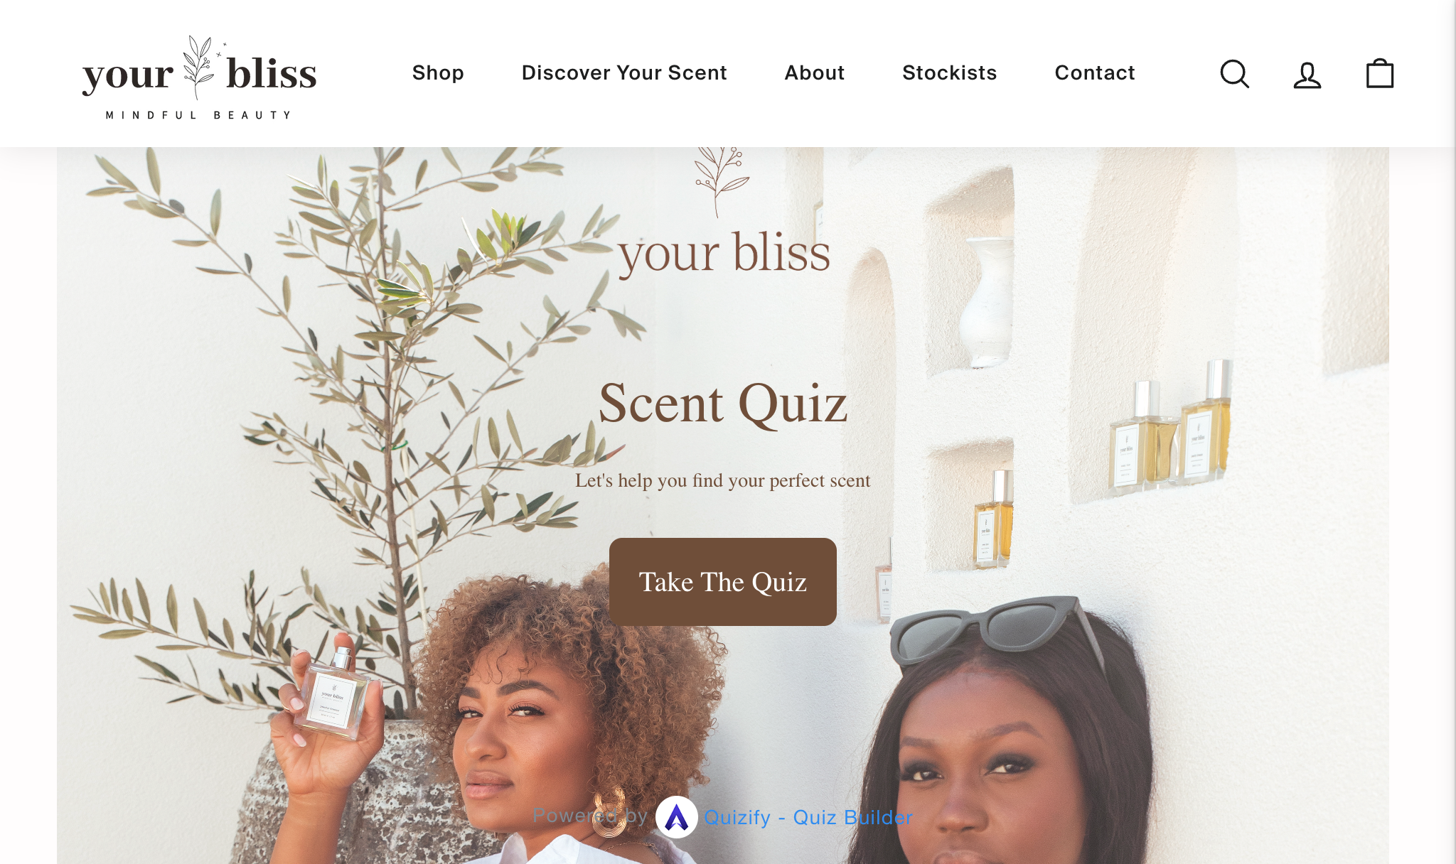Screen dimensions: 1456x864
Task: Open the About navigation link
Action: [815, 72]
